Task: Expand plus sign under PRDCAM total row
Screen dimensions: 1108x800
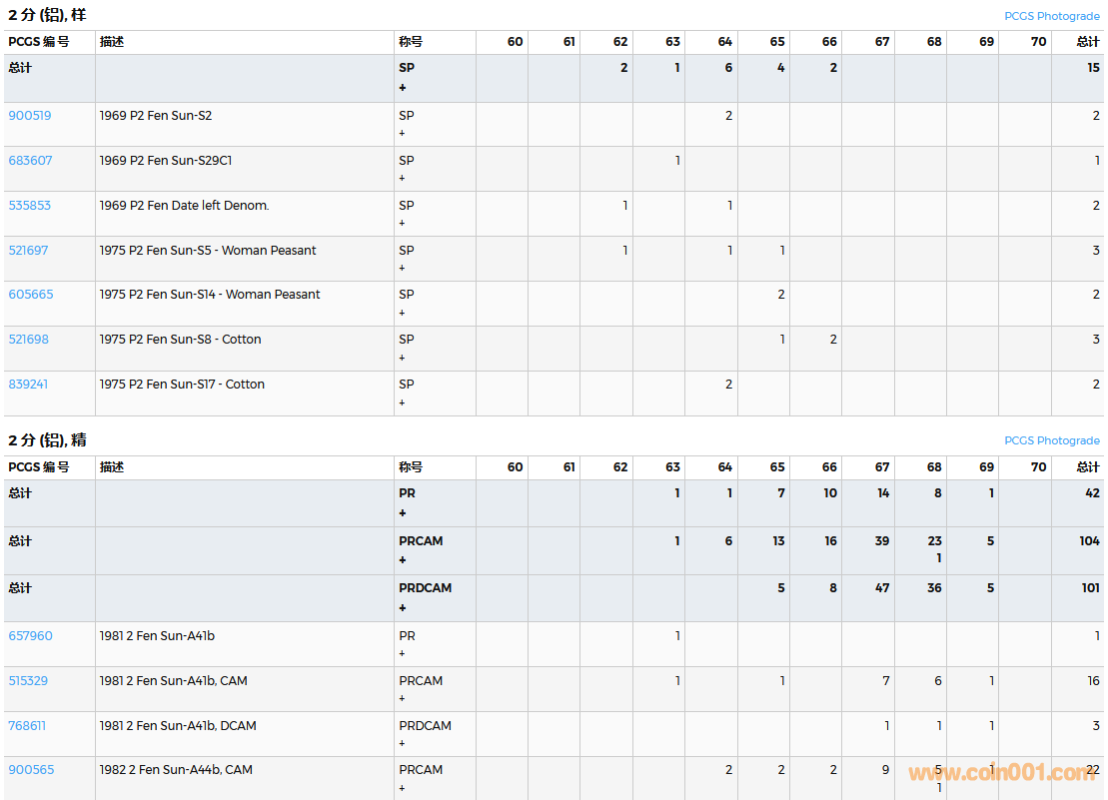Action: point(403,608)
